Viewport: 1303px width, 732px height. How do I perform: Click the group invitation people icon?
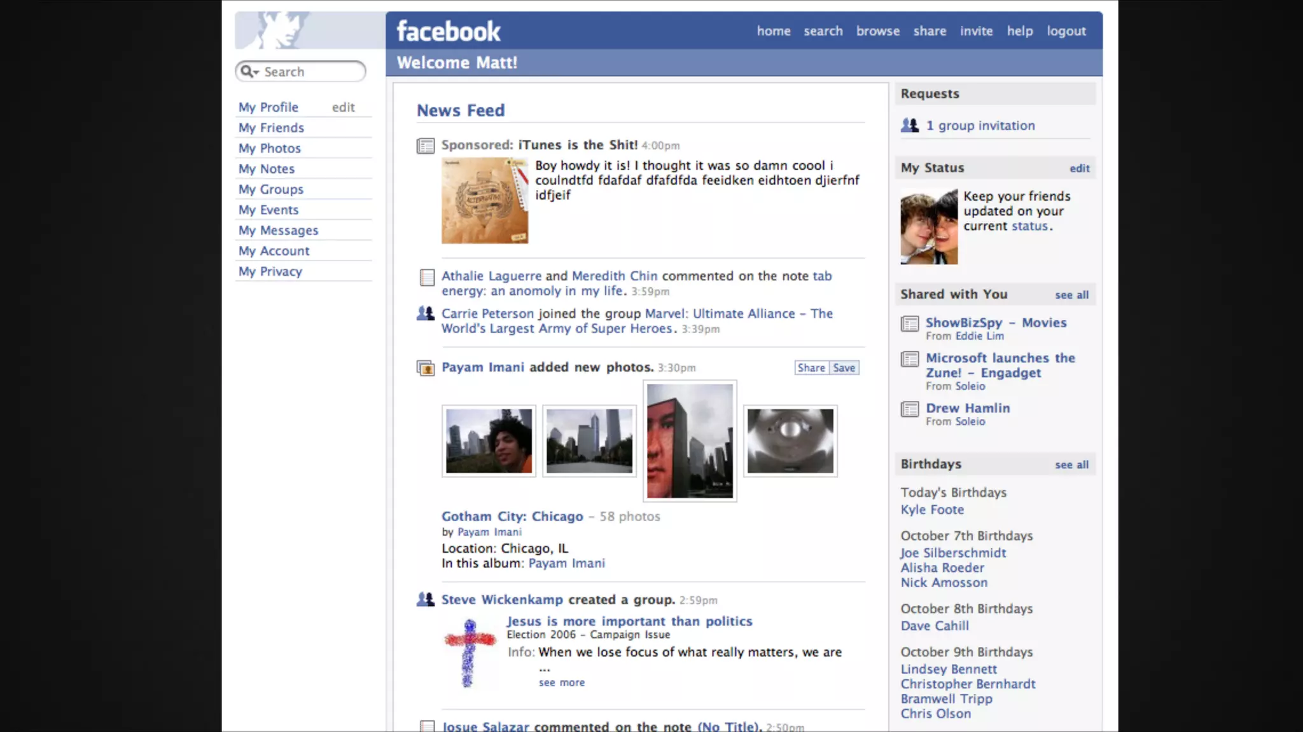[x=910, y=125]
